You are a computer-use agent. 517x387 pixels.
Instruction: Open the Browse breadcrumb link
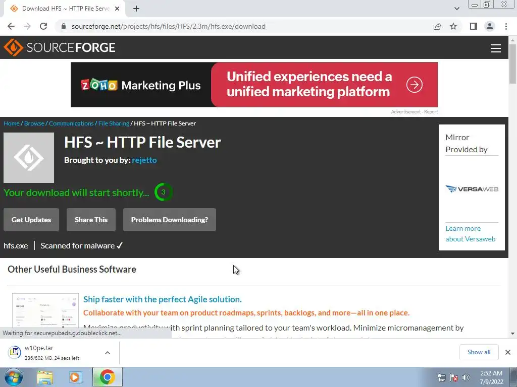point(34,123)
